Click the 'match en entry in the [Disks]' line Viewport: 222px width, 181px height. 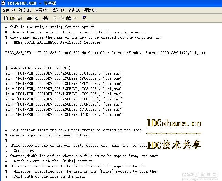click(49, 161)
